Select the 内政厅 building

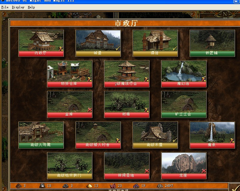coord(41,43)
